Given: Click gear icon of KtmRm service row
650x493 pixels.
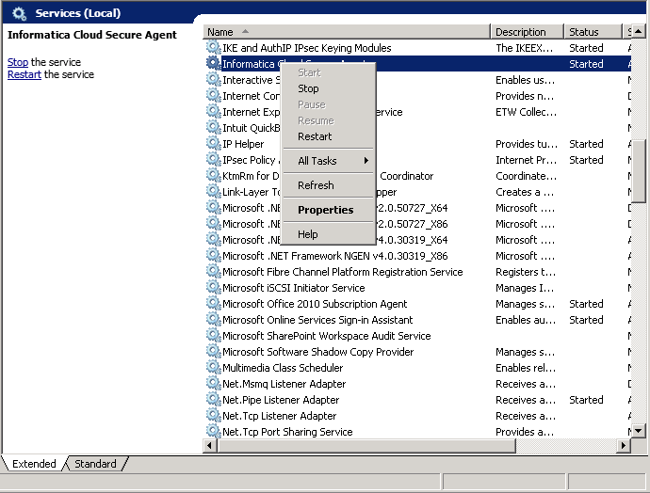Looking at the screenshot, I should [x=213, y=176].
